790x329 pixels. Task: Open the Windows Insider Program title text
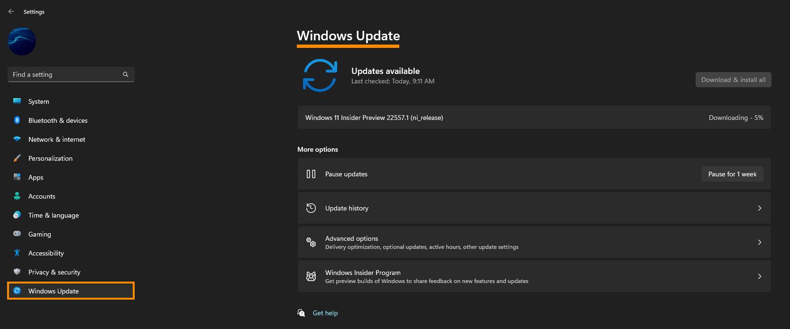click(363, 273)
